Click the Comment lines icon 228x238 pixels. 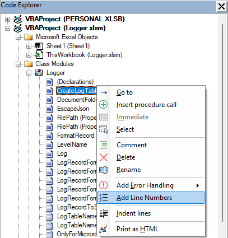click(x=104, y=145)
